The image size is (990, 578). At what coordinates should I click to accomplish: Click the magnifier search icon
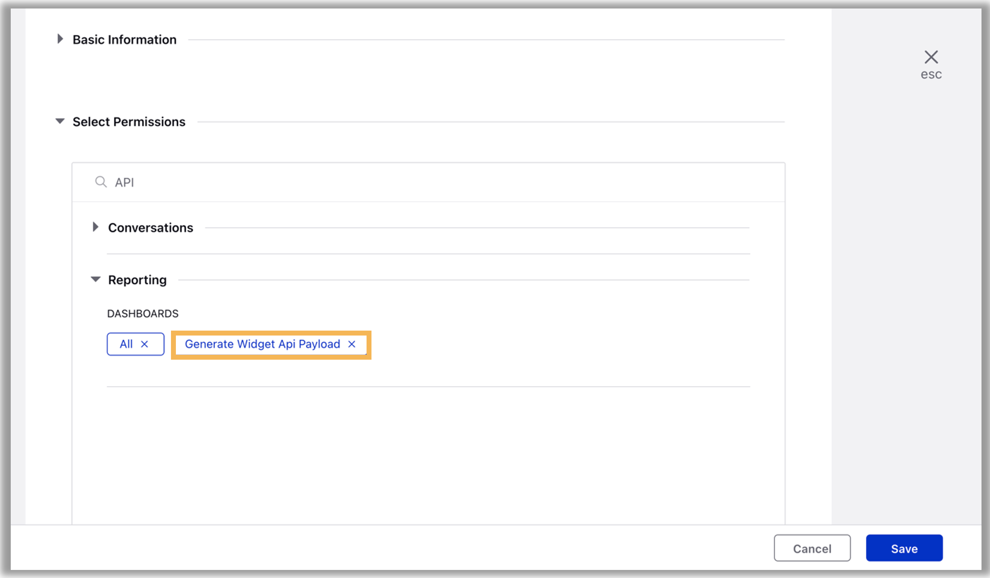tap(101, 182)
